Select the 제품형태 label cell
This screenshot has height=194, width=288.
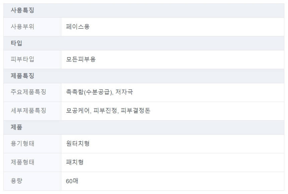tap(22, 162)
